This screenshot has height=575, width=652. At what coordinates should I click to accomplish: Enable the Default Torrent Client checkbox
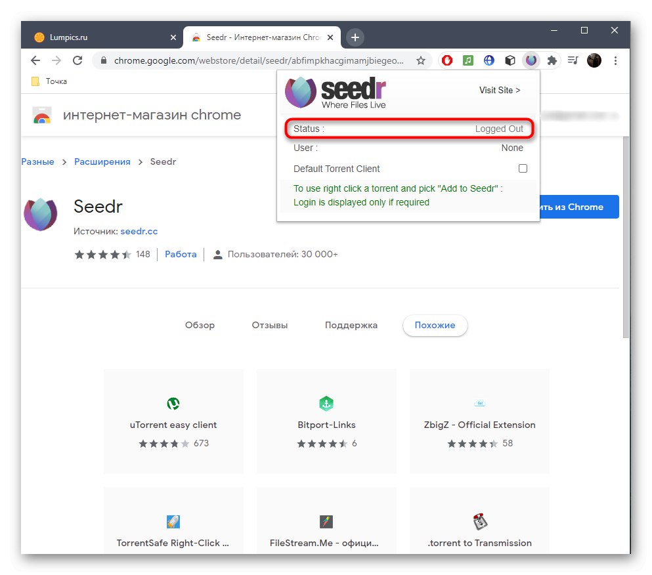tap(523, 168)
